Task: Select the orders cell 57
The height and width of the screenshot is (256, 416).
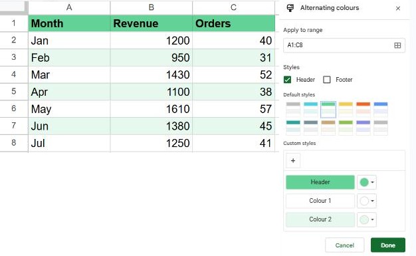Action: point(233,108)
